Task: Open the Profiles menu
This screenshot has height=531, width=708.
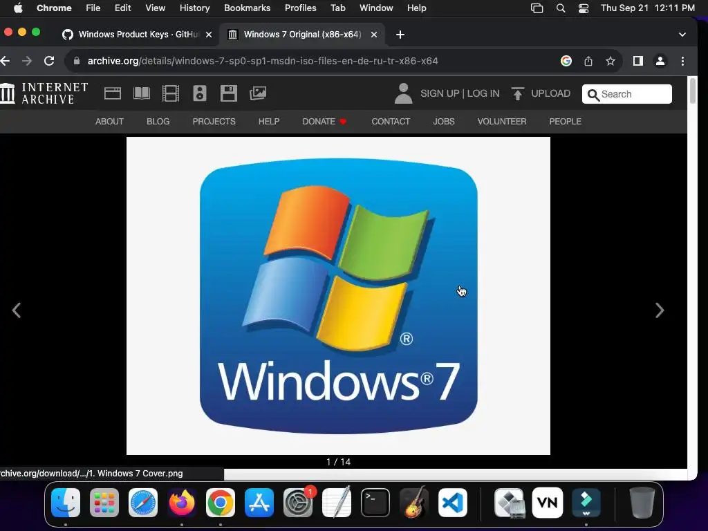Action: [300, 8]
